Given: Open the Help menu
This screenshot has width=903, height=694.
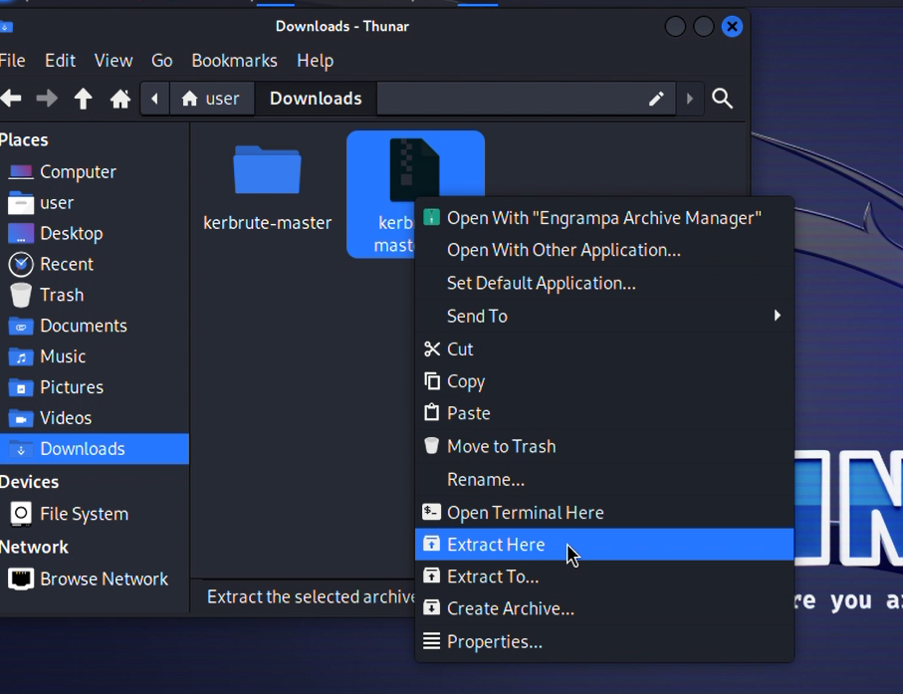Looking at the screenshot, I should pyautogui.click(x=315, y=61).
